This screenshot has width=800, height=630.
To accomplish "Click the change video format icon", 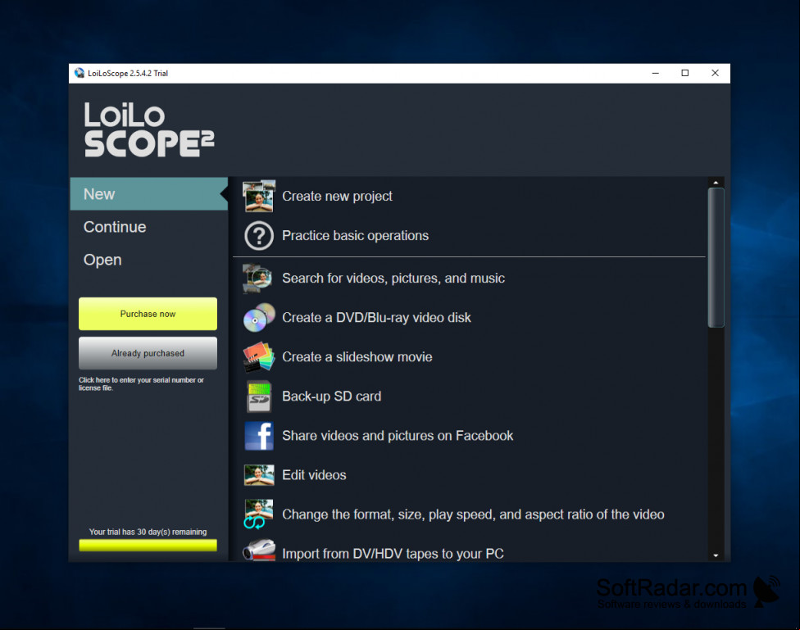I will click(258, 514).
